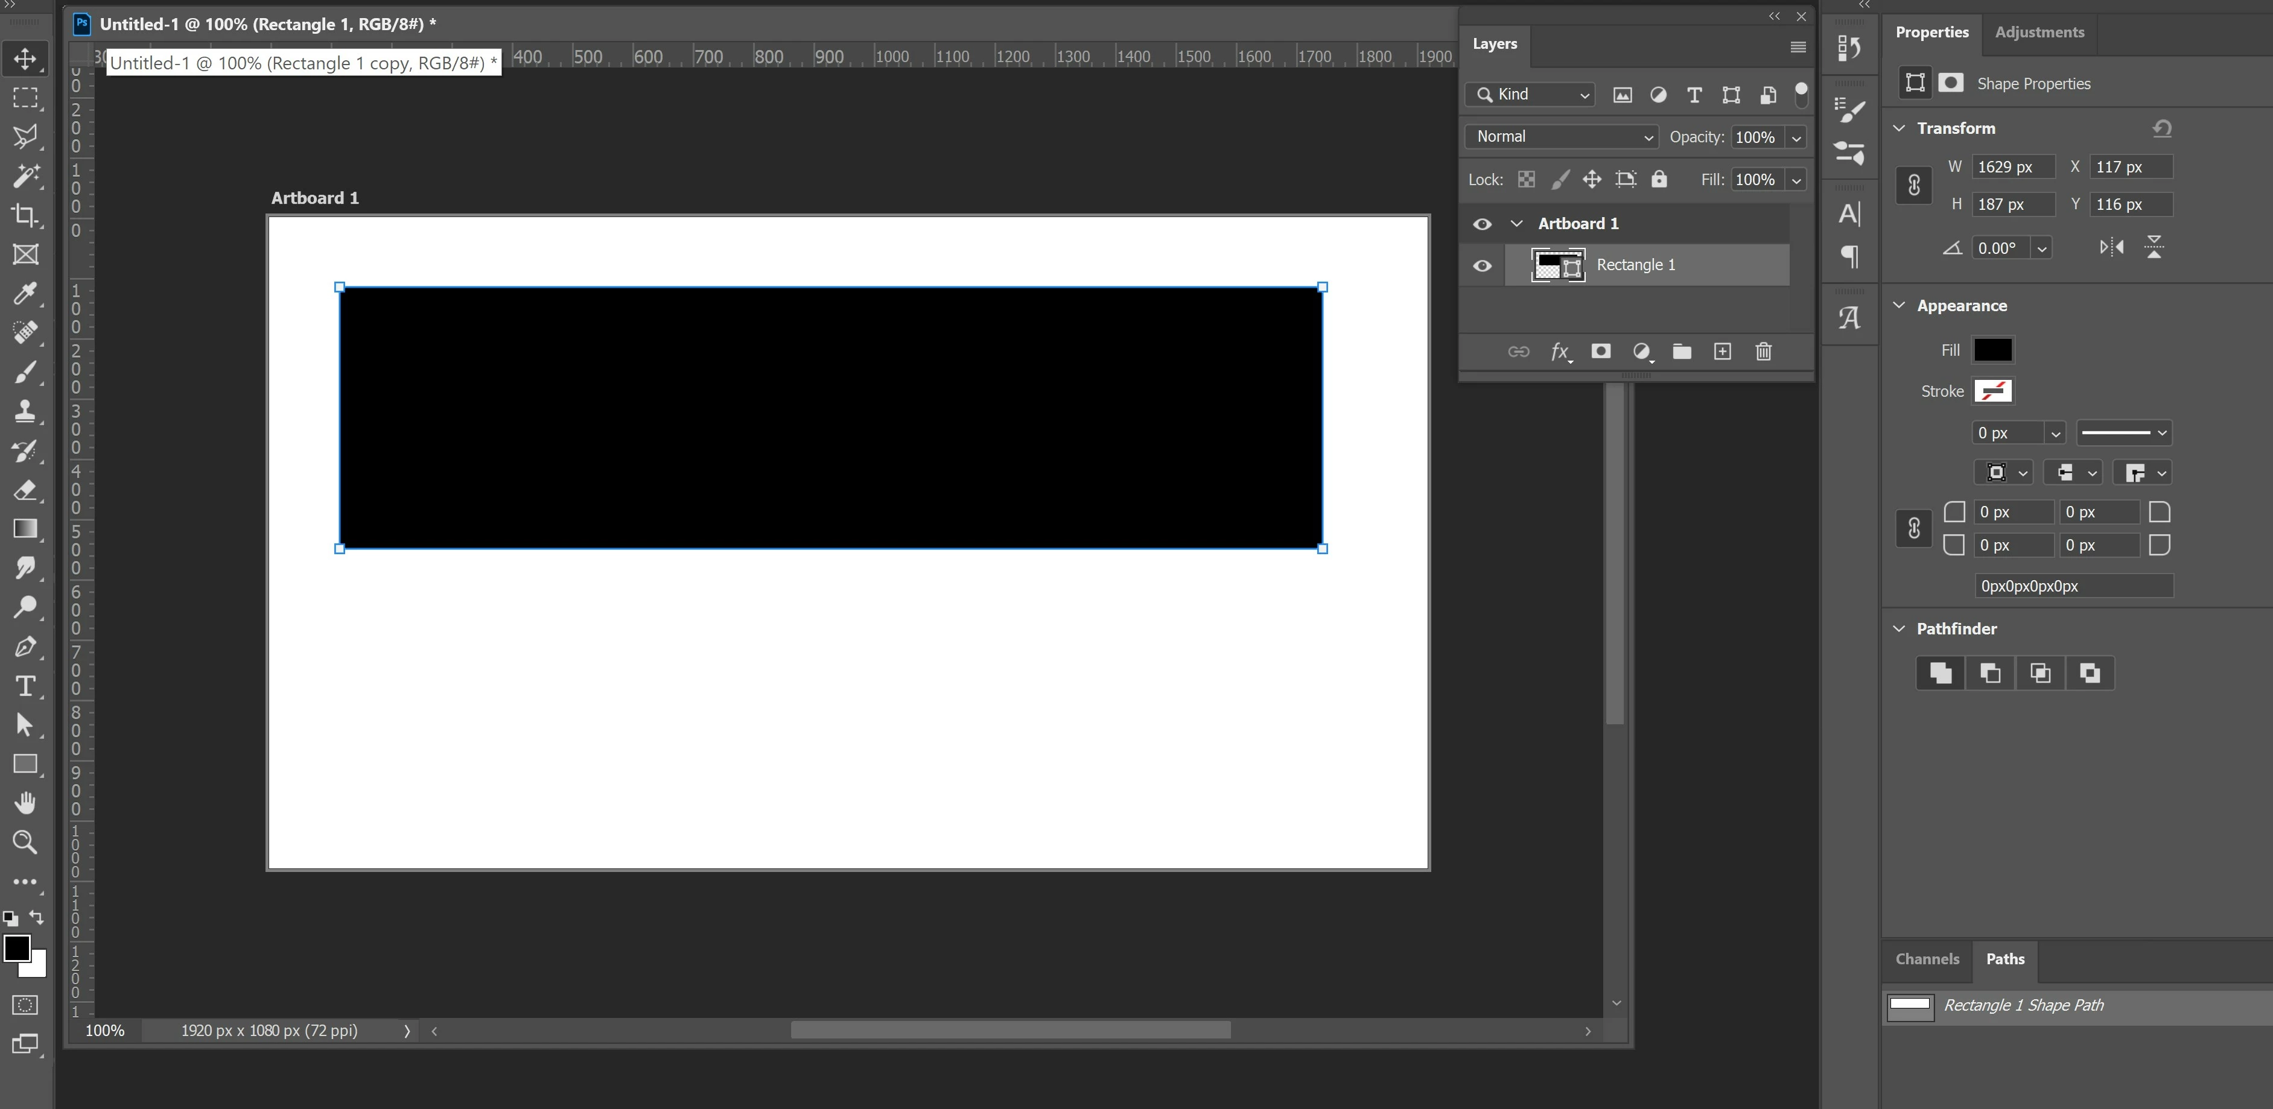
Task: Open the Fill color swatch in Appearance
Action: [1992, 350]
